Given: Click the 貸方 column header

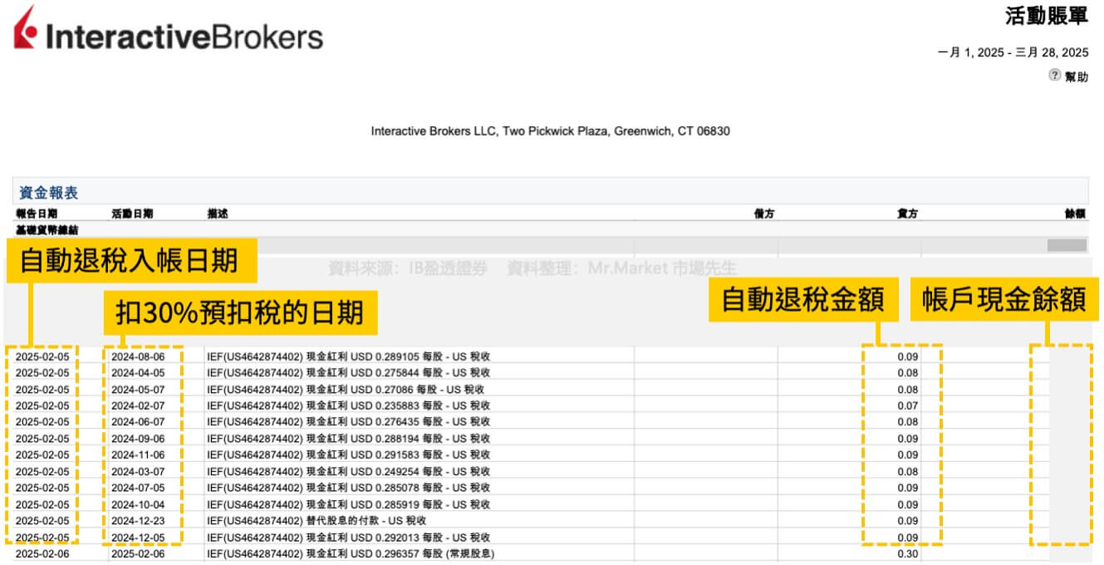Looking at the screenshot, I should coord(907,214).
